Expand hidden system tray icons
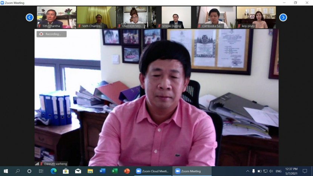Screen dimensions: 313x176 [248, 171]
